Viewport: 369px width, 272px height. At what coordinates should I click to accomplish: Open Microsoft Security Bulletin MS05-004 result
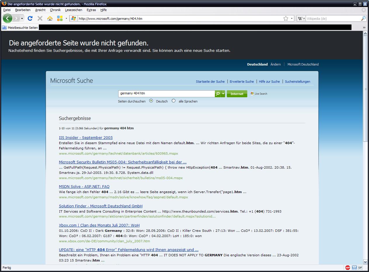[x=123, y=162]
